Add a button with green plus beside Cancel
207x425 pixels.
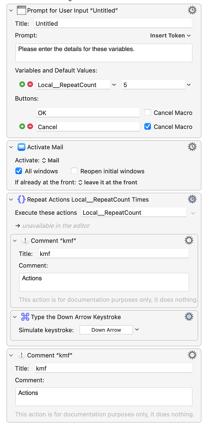22,127
